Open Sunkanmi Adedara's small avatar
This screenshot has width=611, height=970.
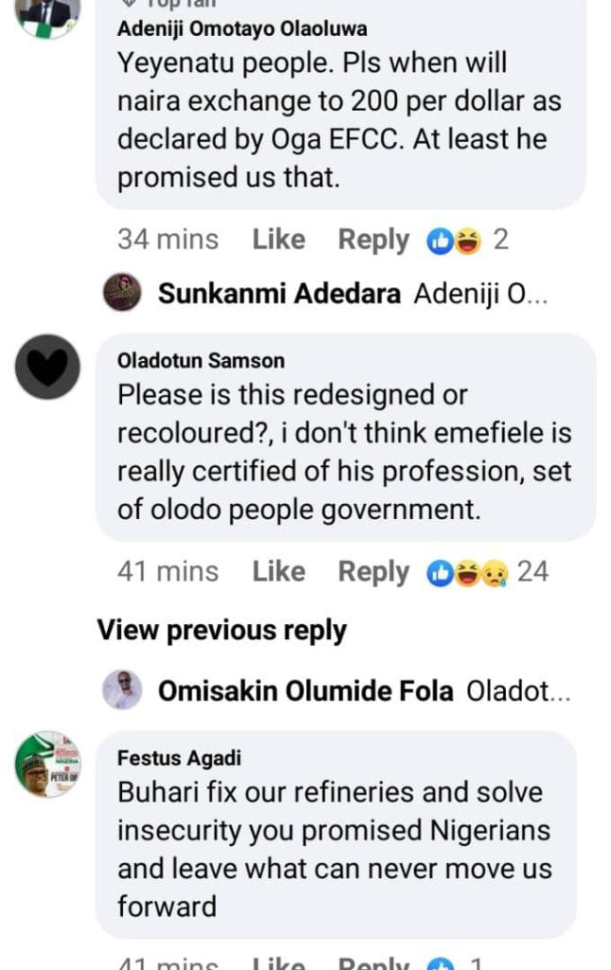point(122,294)
